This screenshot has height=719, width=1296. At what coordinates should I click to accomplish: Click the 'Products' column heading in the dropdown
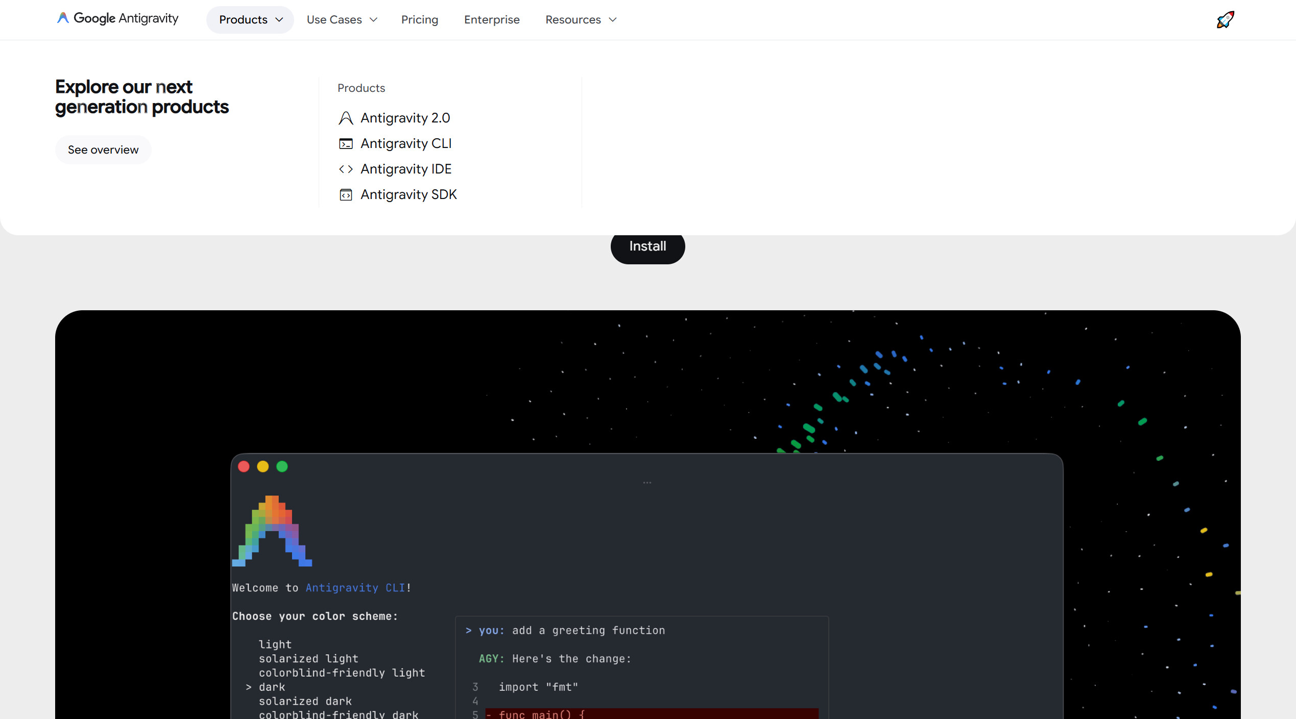(x=361, y=88)
